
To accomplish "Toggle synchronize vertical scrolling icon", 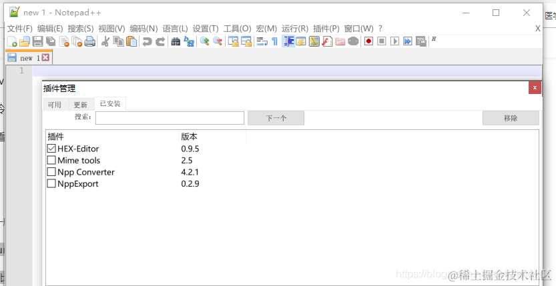I will coord(233,41).
